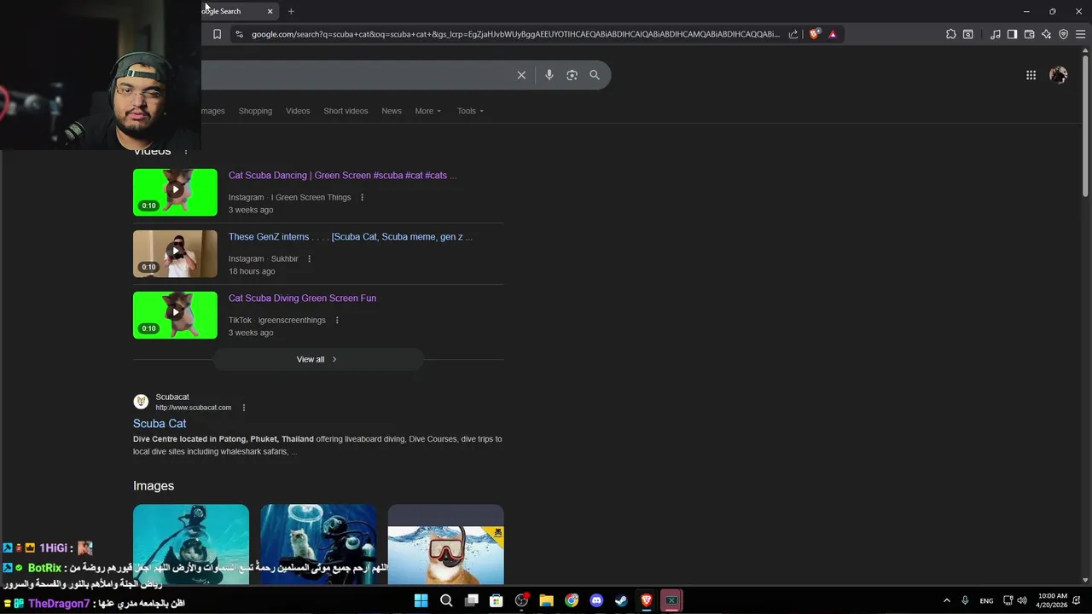Open media controls music note icon
The height and width of the screenshot is (614, 1092).
(x=996, y=34)
